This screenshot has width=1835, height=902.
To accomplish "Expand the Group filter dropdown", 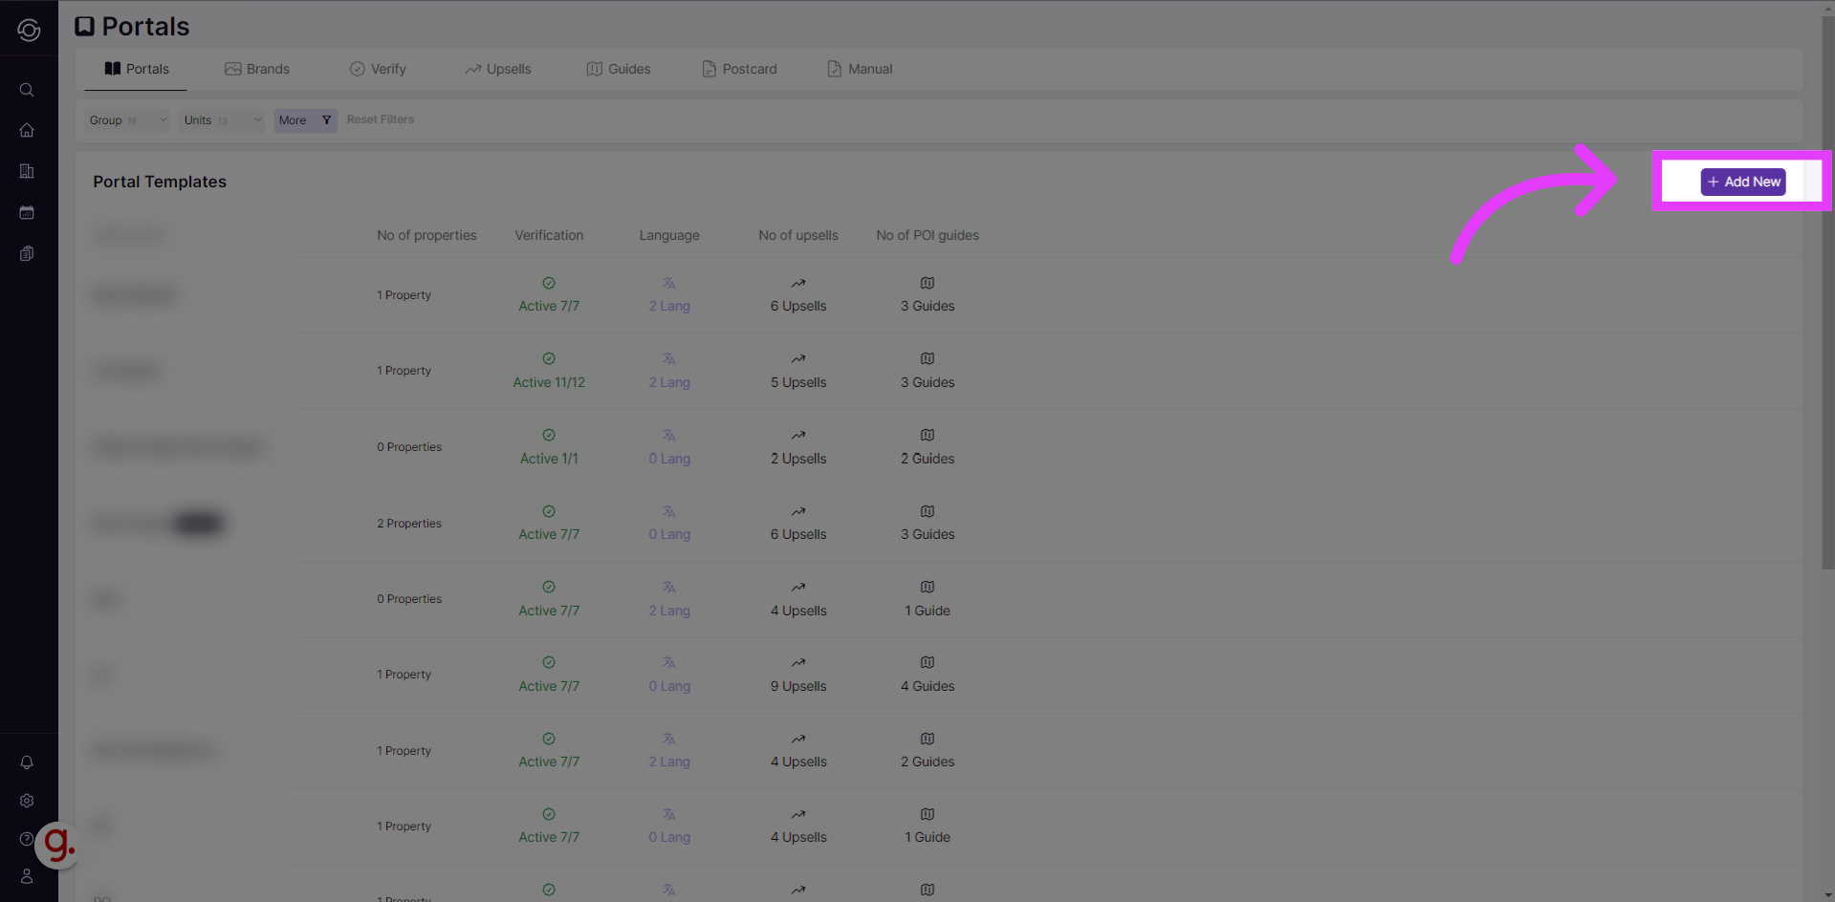I will [x=127, y=120].
